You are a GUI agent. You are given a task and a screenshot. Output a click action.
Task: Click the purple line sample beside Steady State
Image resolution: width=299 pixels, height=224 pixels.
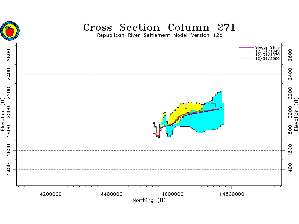click(247, 48)
